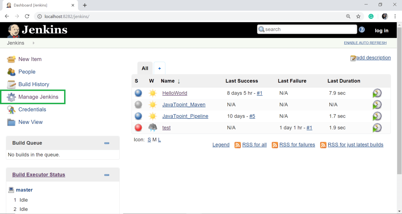The image size is (402, 214).
Task: Sort by Last Duration column
Action: click(344, 81)
